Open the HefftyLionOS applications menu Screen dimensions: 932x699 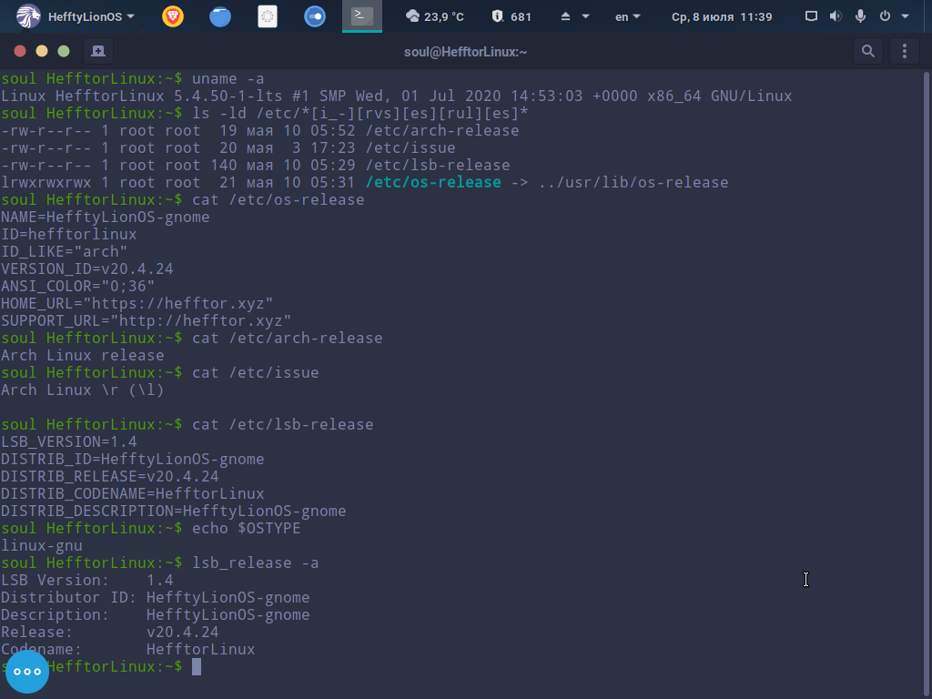click(x=76, y=16)
